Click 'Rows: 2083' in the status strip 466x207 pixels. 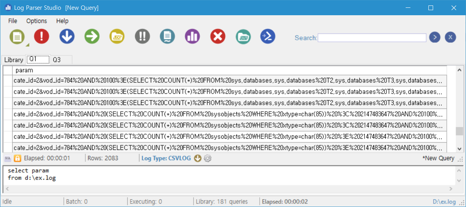[x=103, y=158]
